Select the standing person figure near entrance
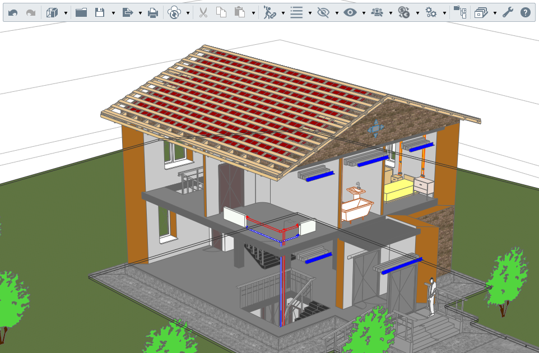Image resolution: width=539 pixels, height=353 pixels. (x=432, y=297)
